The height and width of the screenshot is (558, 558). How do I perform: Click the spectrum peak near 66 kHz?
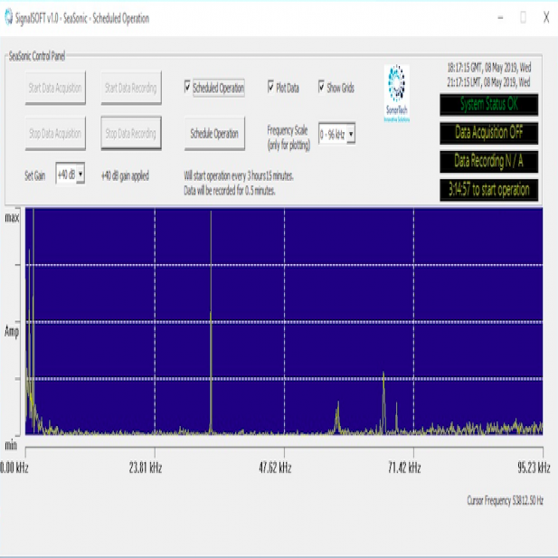[383, 401]
